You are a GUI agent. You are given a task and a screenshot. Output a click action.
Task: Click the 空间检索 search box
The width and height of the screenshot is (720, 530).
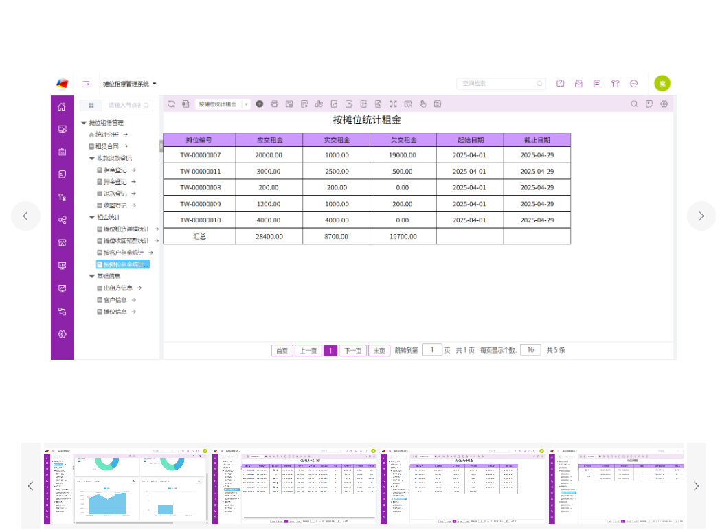point(501,84)
